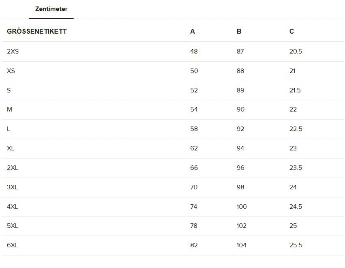The height and width of the screenshot is (268, 345).
Task: Select the XS size row label
Action: coord(11,71)
